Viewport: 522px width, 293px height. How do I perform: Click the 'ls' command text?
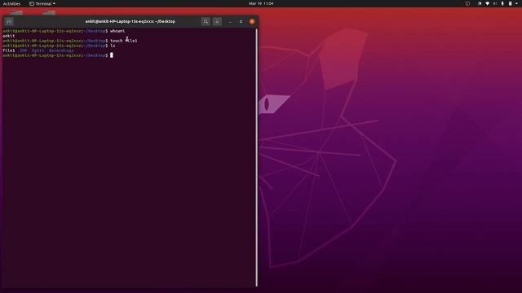click(113, 46)
